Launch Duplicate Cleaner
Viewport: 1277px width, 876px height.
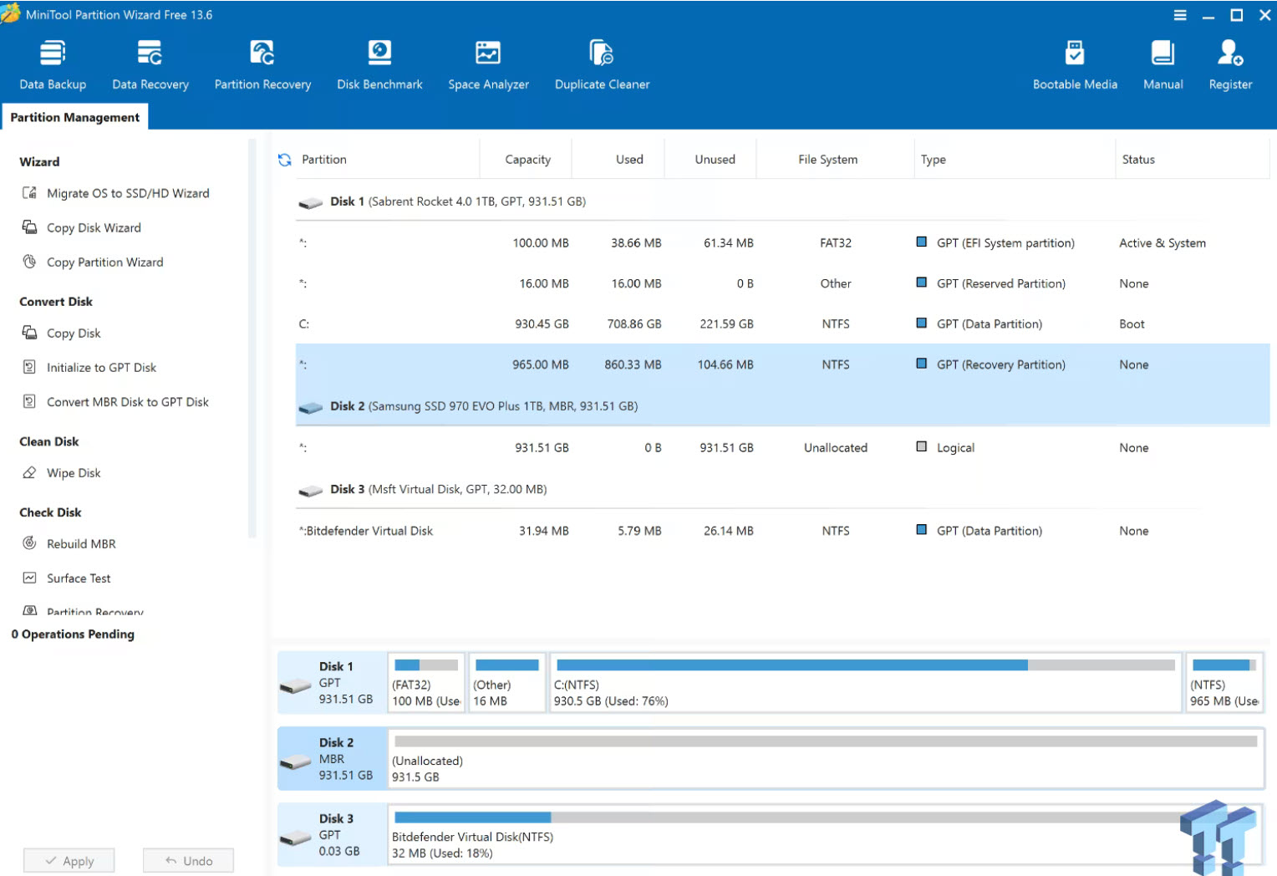(x=602, y=64)
